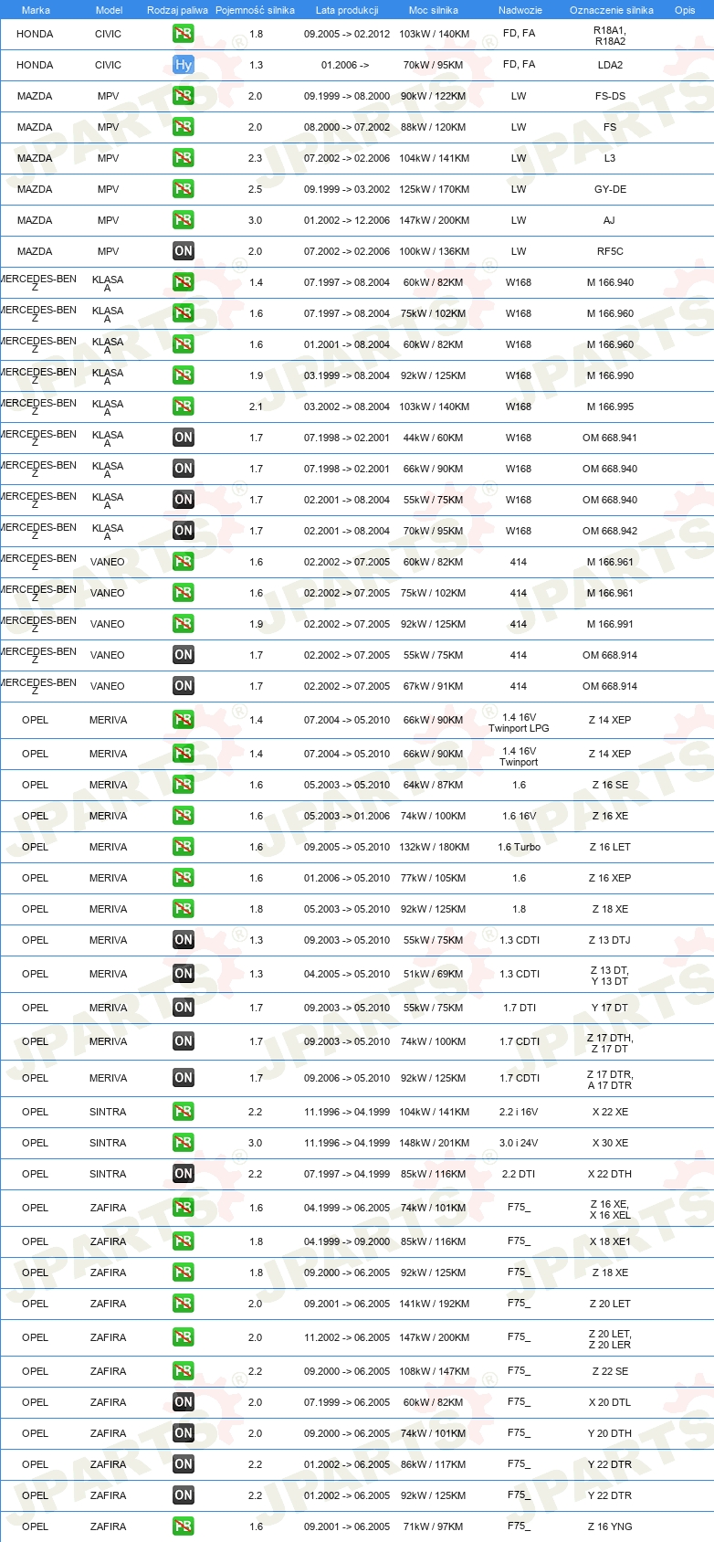Click the Marka column header
This screenshot has width=714, height=1542.
36,10
